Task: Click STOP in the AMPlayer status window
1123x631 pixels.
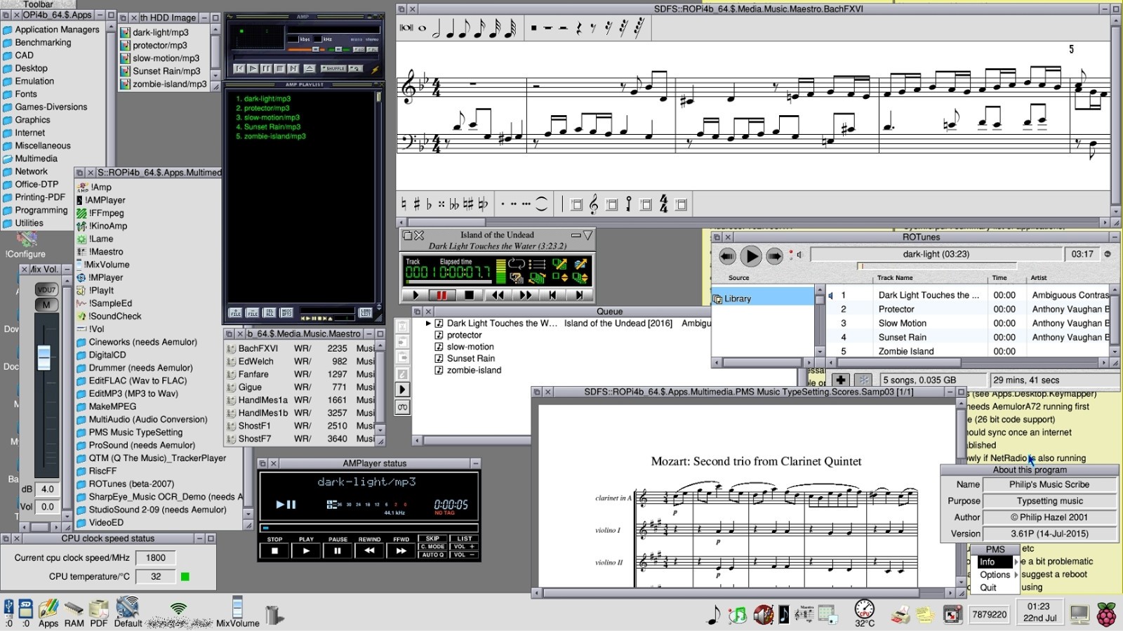Action: coord(274,551)
